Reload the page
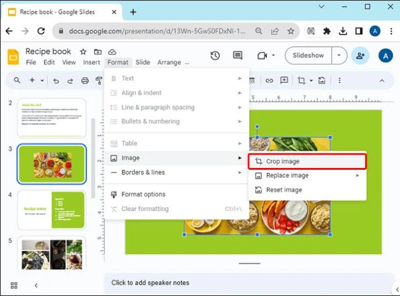This screenshot has height=296, width=400. pyautogui.click(x=41, y=31)
